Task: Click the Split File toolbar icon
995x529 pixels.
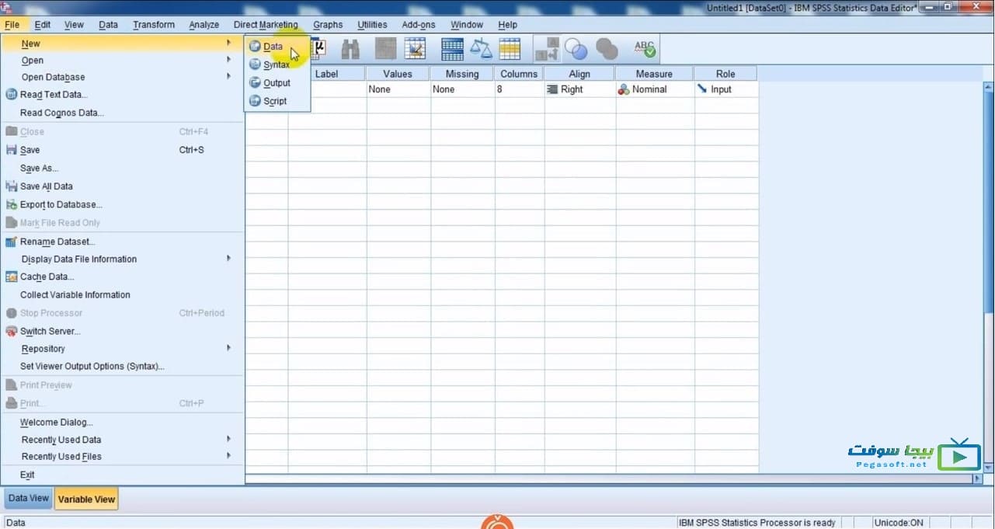Action: coord(452,49)
